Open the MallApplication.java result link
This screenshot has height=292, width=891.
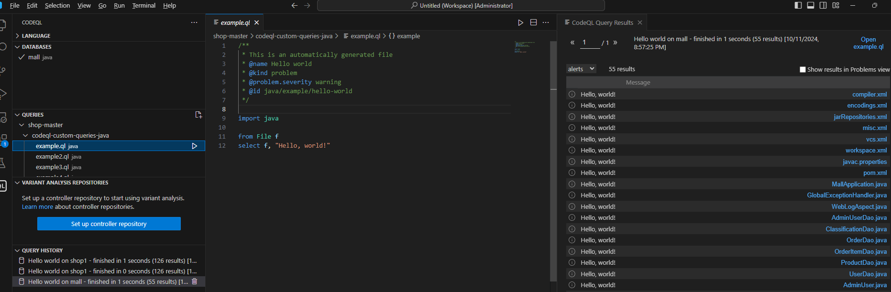pos(859,184)
